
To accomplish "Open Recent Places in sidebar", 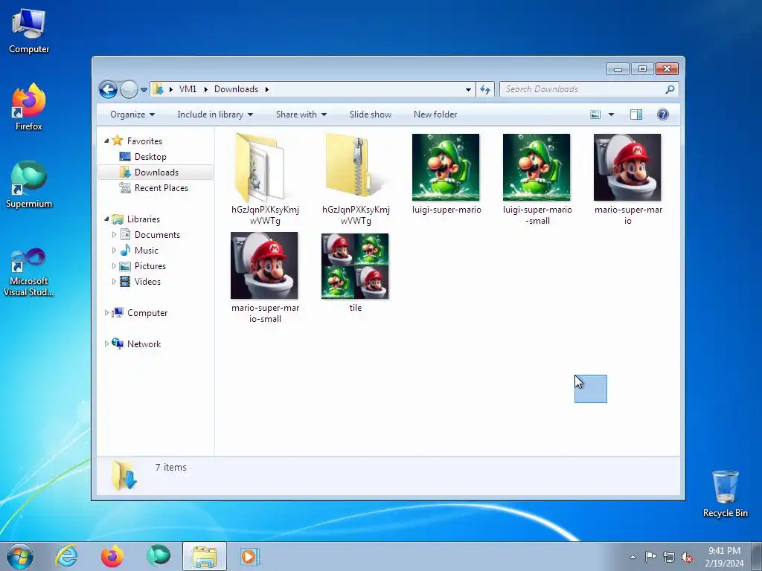I will 161,188.
